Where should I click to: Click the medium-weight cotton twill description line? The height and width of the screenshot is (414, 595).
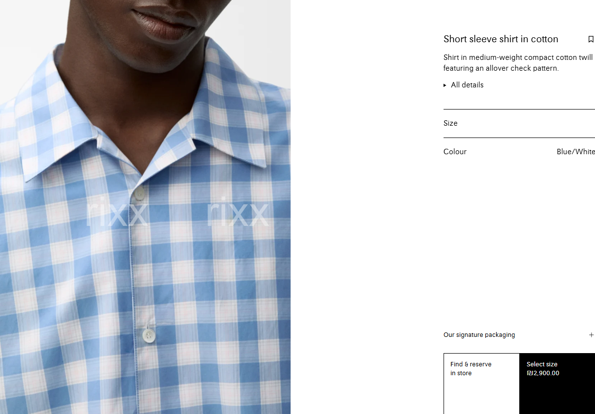pos(518,57)
